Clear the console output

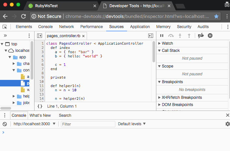tap(5, 124)
